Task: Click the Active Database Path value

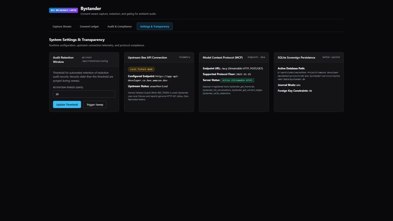Action: tap(309, 76)
